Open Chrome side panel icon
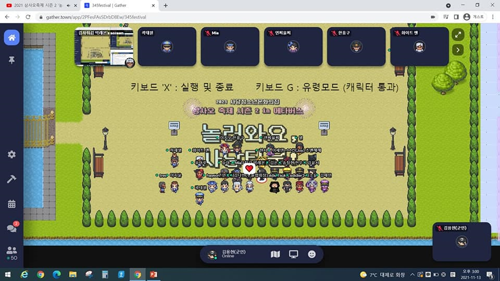Viewport: 500px width, 281px height. coord(456,17)
